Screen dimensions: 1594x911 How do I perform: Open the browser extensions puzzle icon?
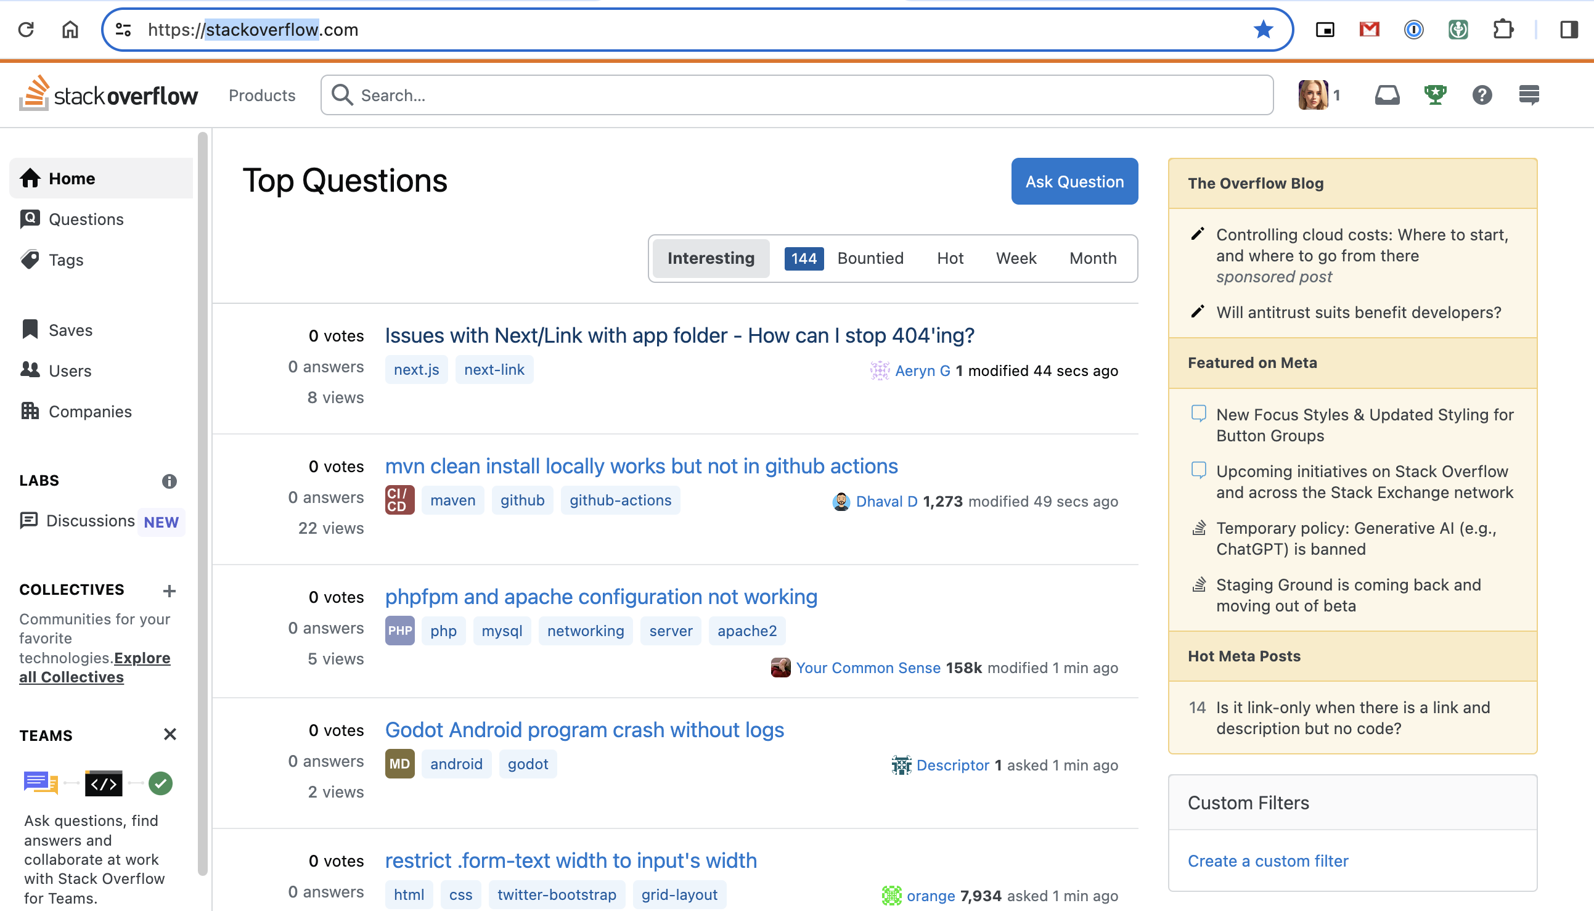coord(1503,30)
